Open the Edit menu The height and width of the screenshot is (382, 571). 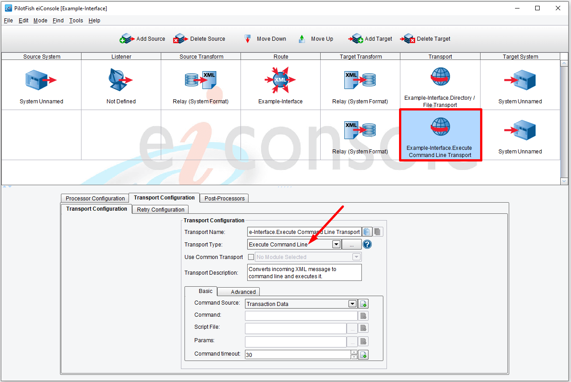pos(23,21)
